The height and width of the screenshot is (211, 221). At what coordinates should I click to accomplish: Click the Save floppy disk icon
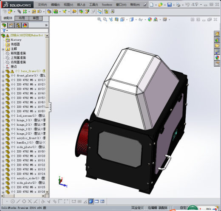tap(170, 5)
